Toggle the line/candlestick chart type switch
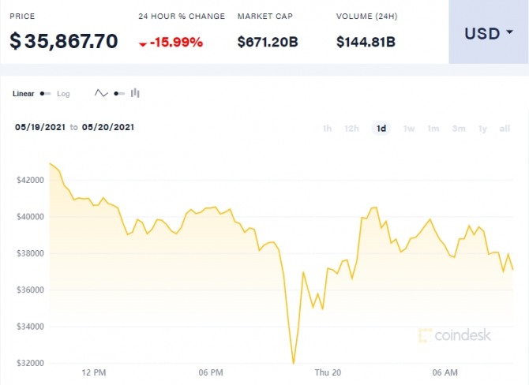The width and height of the screenshot is (529, 385). click(119, 93)
